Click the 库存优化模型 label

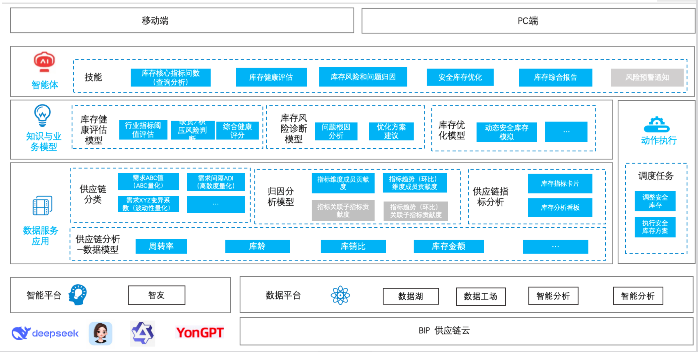tap(452, 130)
